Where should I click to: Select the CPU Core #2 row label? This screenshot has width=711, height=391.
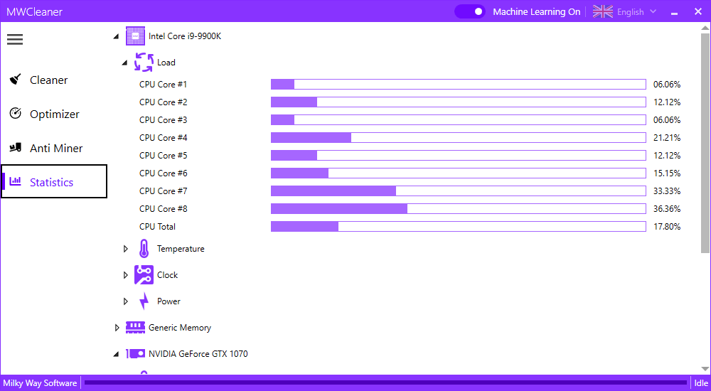coord(164,102)
